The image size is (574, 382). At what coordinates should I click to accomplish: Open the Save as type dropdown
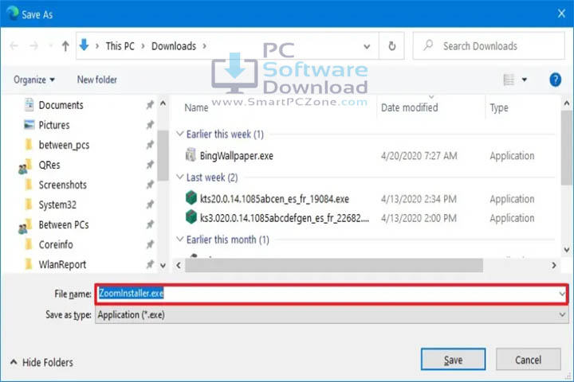click(562, 314)
